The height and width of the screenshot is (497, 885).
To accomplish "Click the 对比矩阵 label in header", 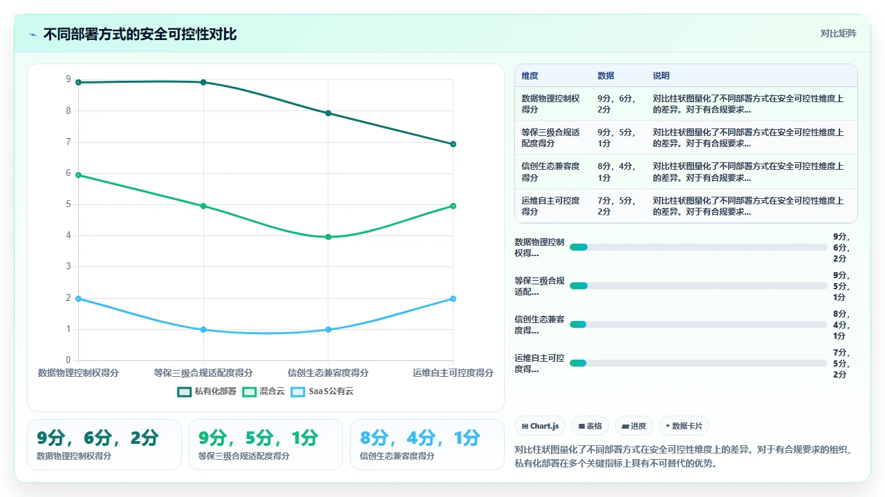I will (x=838, y=34).
